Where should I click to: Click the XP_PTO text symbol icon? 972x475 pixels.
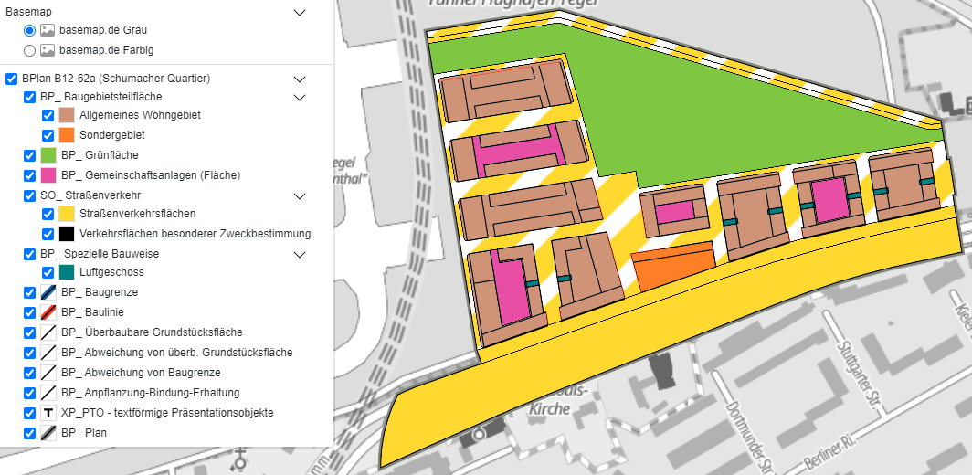pyautogui.click(x=48, y=413)
